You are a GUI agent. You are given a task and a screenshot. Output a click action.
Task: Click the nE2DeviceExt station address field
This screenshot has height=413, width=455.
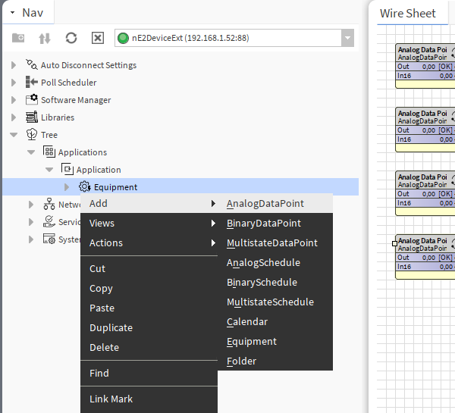tap(228, 38)
